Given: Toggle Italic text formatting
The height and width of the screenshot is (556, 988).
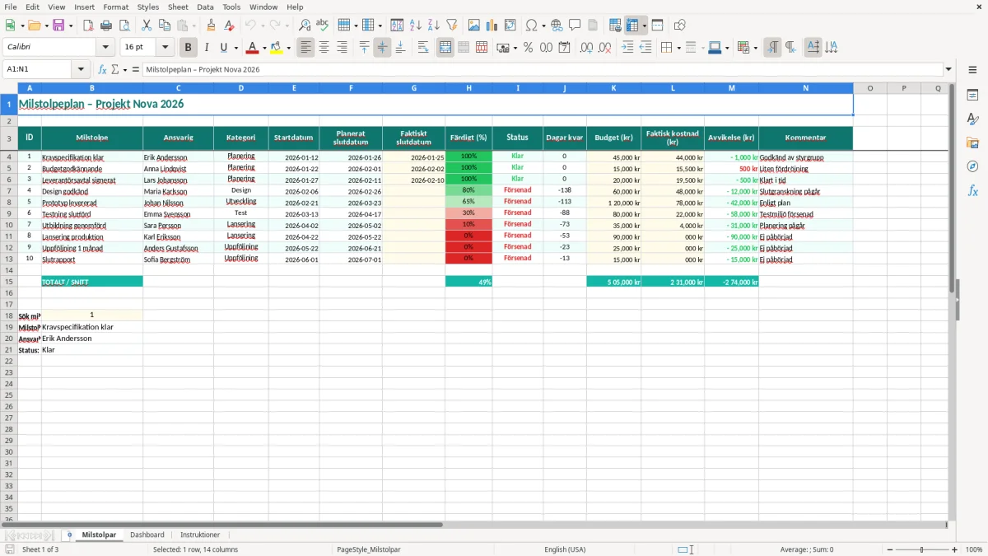Looking at the screenshot, I should point(207,48).
